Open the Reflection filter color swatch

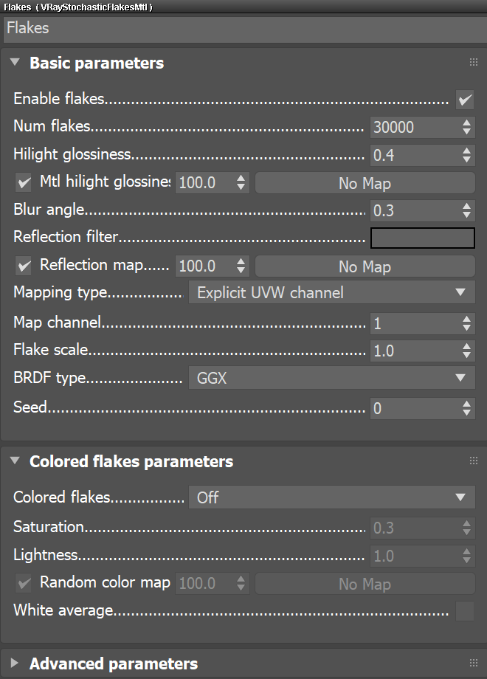[x=422, y=238]
